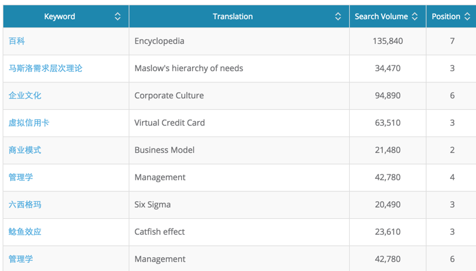Toggle the Position column sort icon
This screenshot has height=271, width=476.
[x=468, y=17]
